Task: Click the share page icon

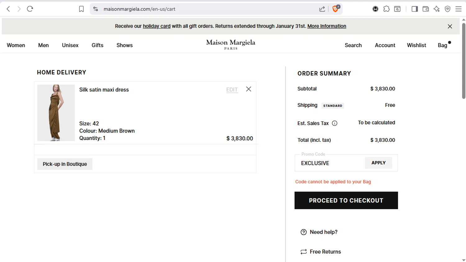Action: coord(322,9)
